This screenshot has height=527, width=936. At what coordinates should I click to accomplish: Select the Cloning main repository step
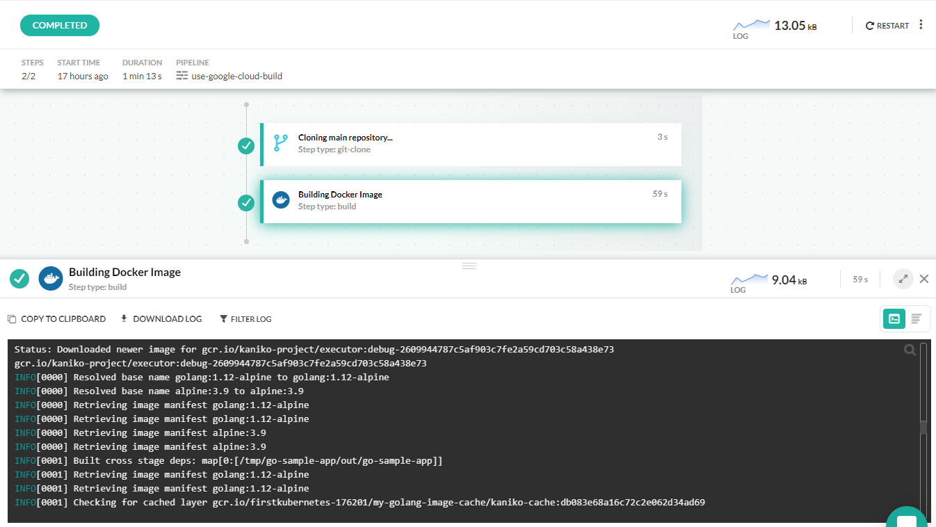[x=470, y=145]
